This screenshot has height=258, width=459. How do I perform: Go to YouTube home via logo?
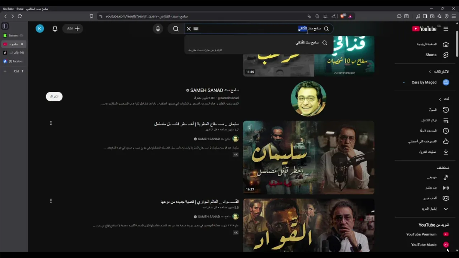424,29
